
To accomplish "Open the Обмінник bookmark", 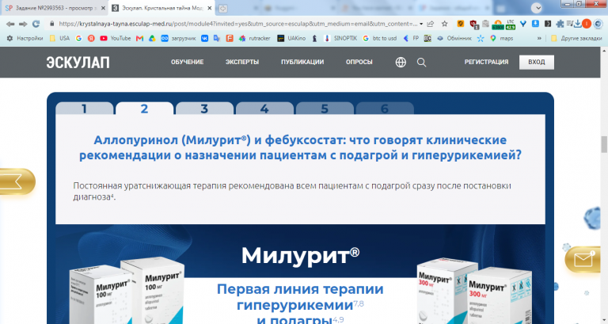I will tap(454, 38).
